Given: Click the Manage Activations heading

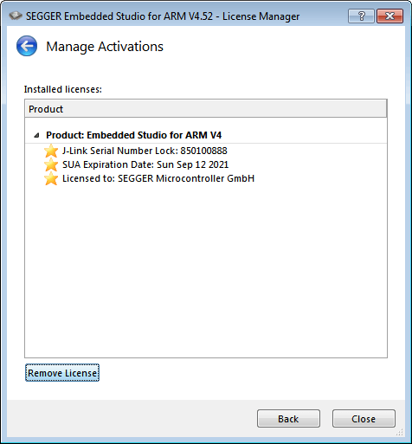Looking at the screenshot, I should pyautogui.click(x=105, y=47).
